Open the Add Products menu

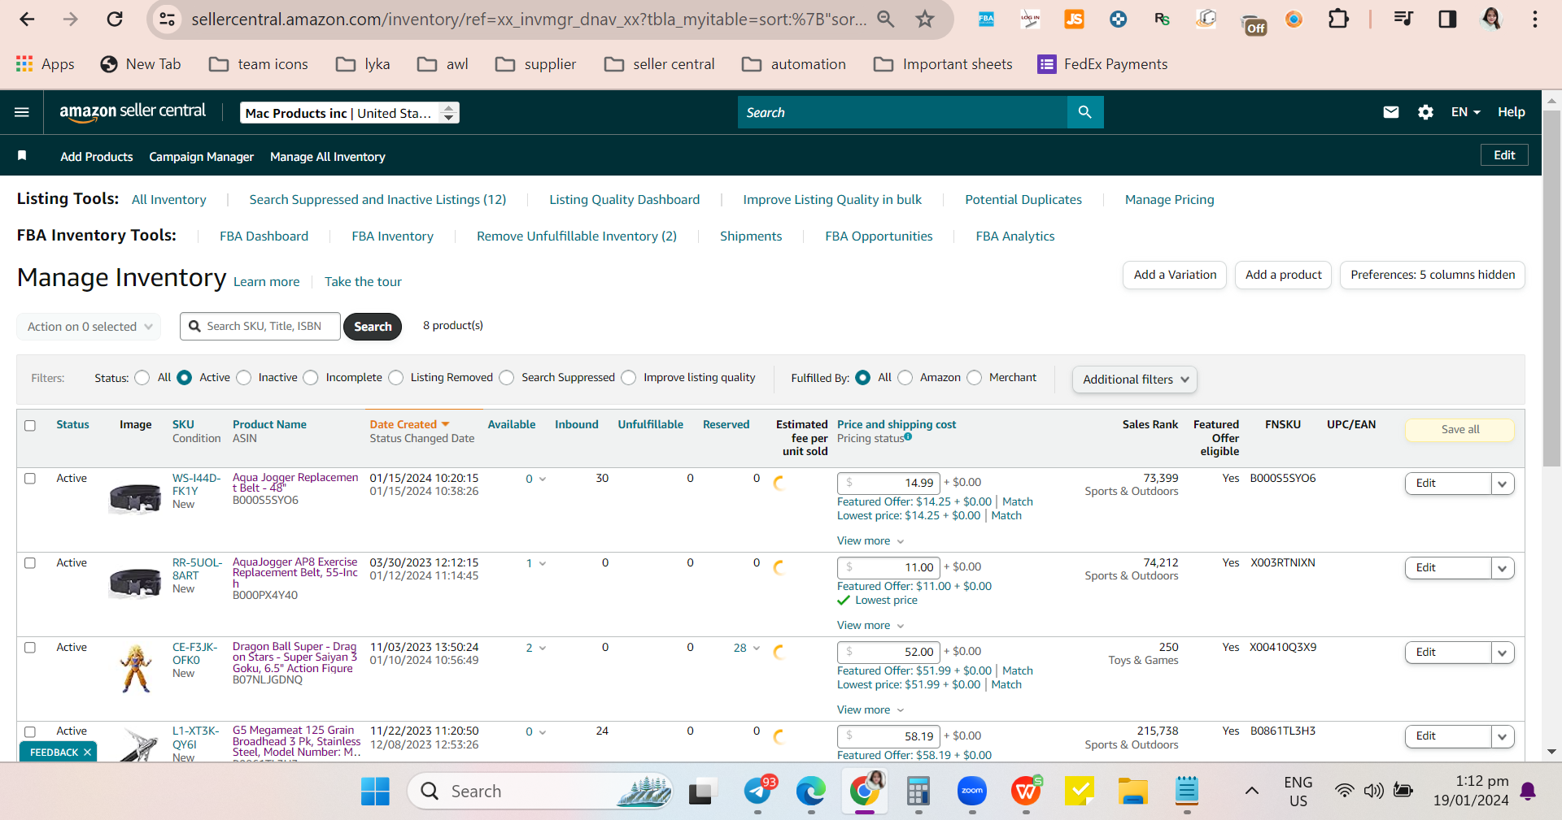click(97, 157)
